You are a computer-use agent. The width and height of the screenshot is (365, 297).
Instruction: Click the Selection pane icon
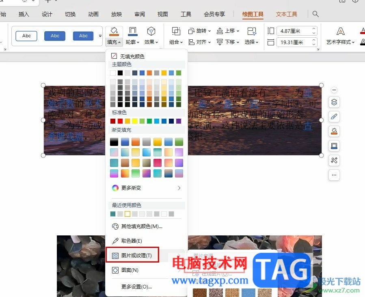click(252, 31)
